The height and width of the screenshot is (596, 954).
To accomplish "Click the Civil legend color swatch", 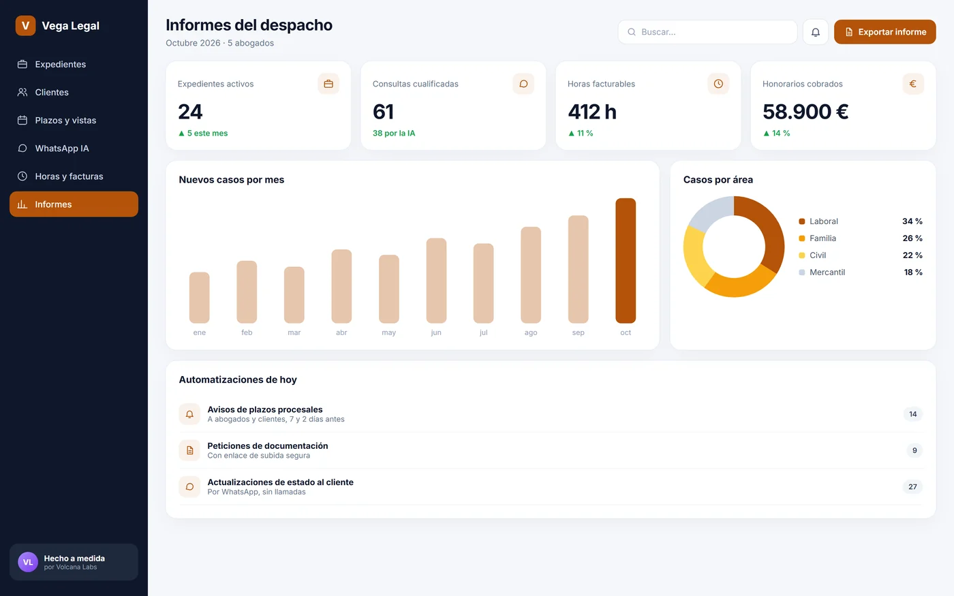I will pyautogui.click(x=802, y=255).
